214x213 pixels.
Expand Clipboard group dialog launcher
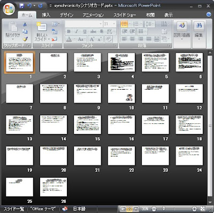pos(28,46)
